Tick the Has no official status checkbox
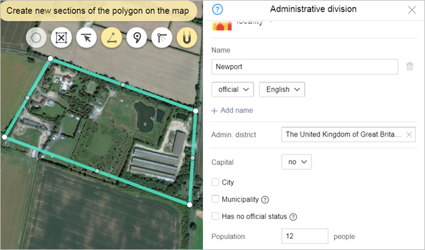425x250 pixels. point(216,216)
